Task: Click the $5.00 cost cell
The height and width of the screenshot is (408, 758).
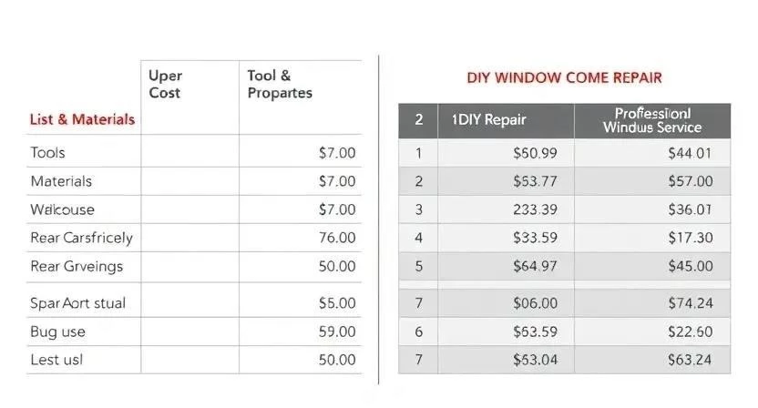Action: click(x=337, y=302)
